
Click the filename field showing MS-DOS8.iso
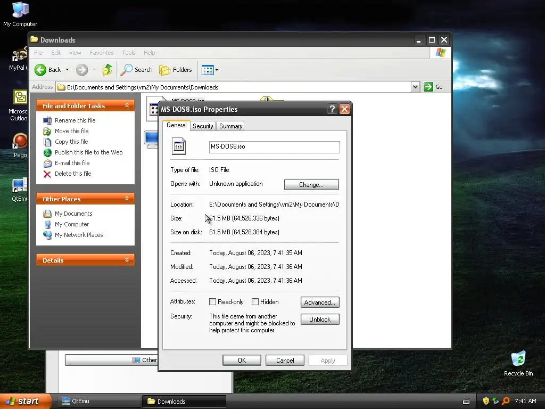274,147
